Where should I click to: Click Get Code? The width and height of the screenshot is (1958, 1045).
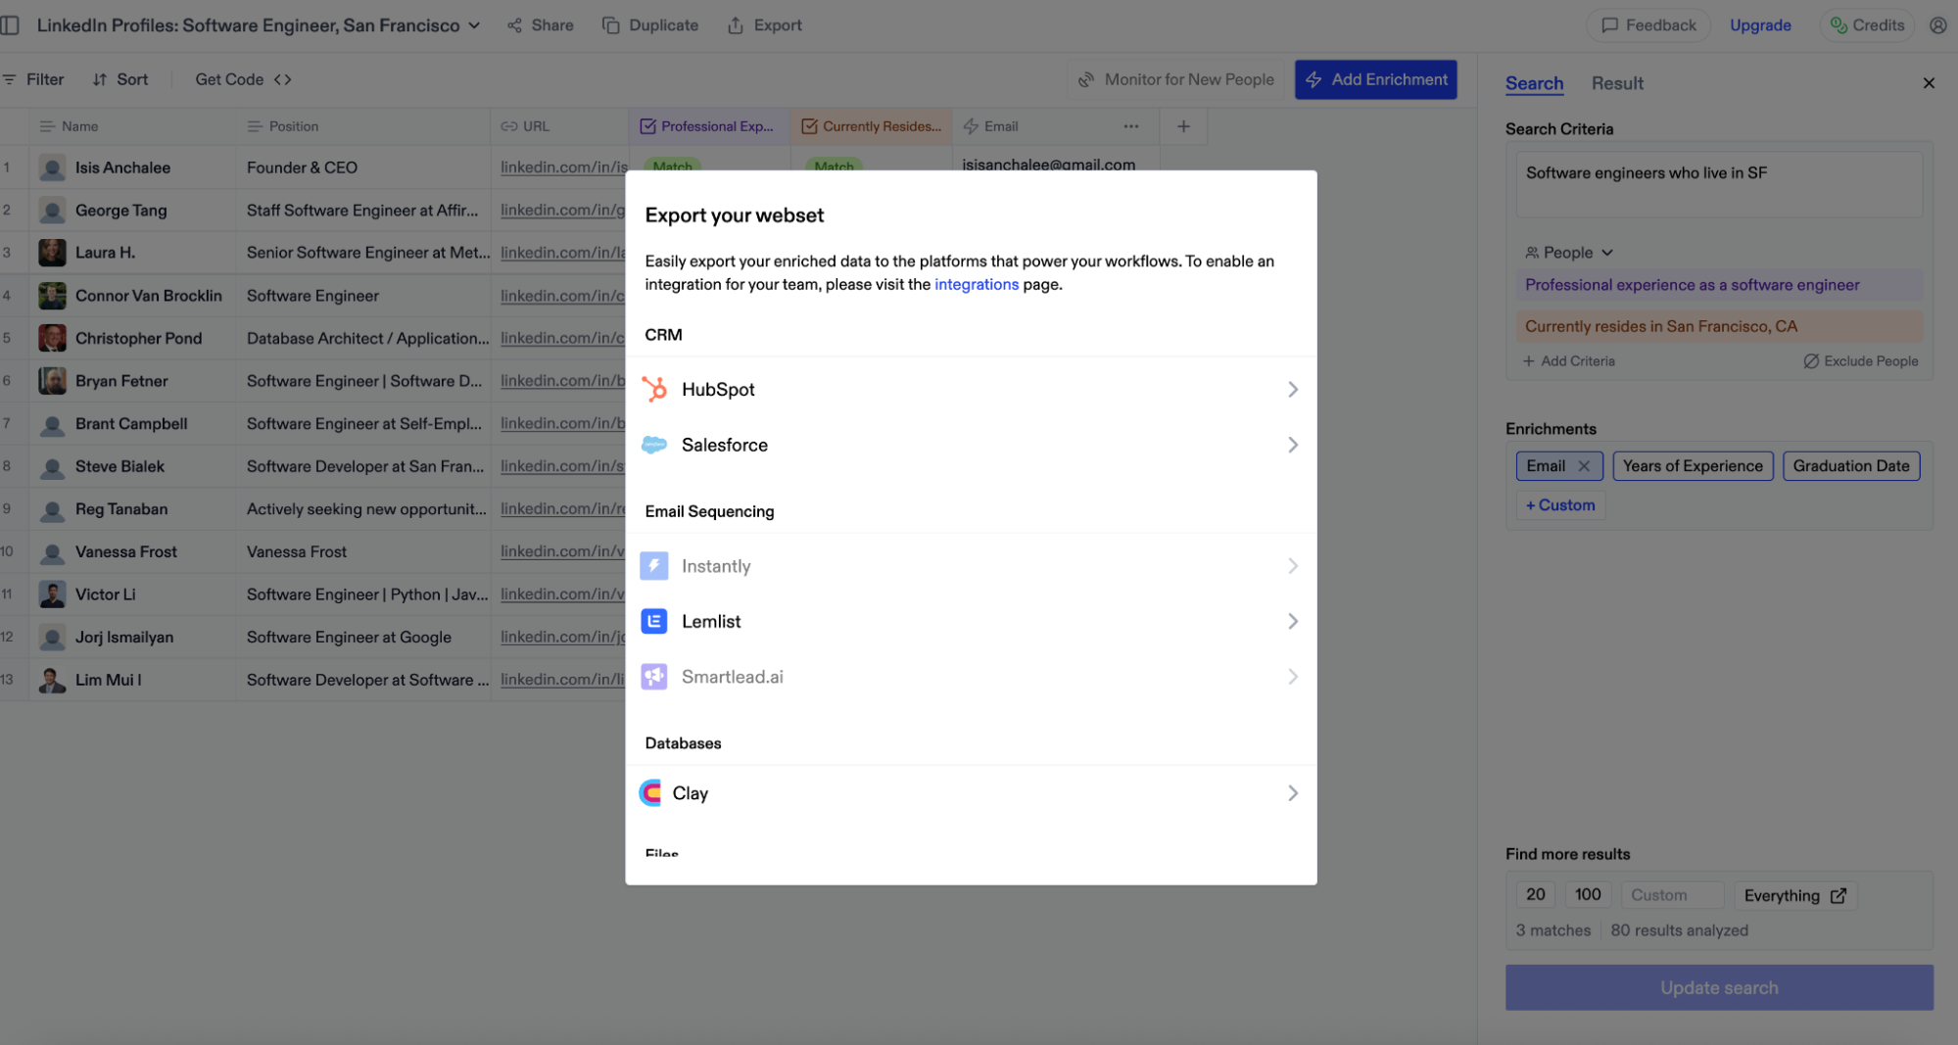coord(243,79)
